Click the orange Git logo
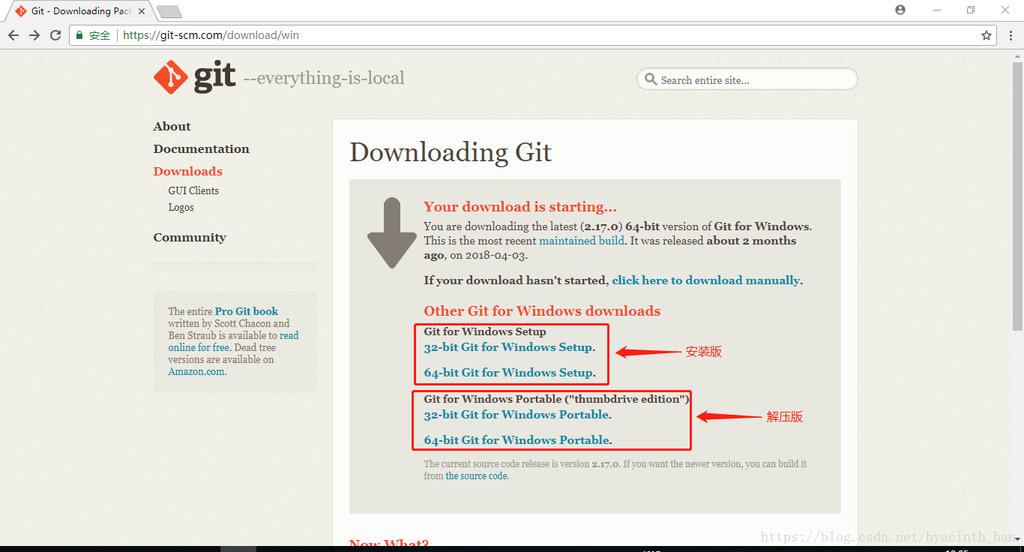 click(x=195, y=76)
